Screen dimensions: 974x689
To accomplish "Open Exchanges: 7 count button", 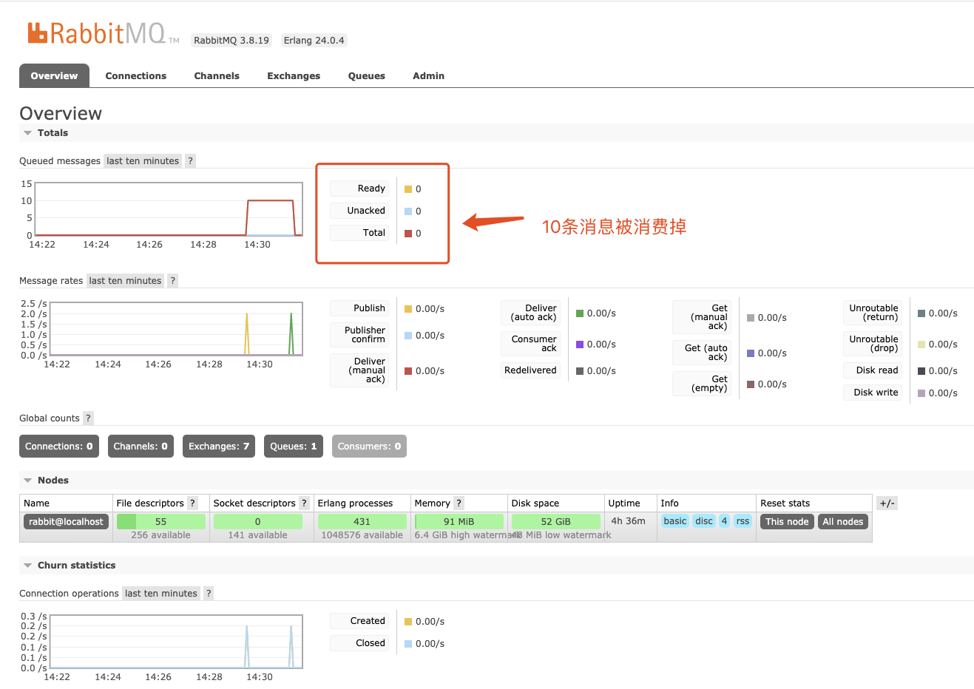I will (x=219, y=447).
